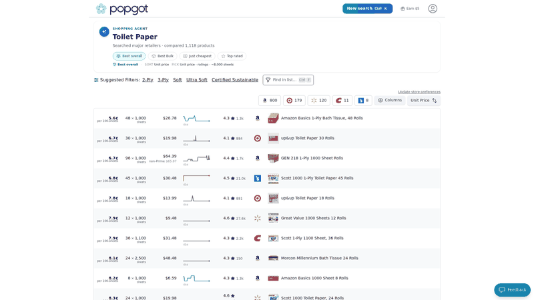Switch to Best Bulk mode

[163, 56]
